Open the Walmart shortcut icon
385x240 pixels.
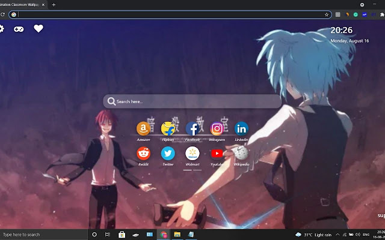192,154
